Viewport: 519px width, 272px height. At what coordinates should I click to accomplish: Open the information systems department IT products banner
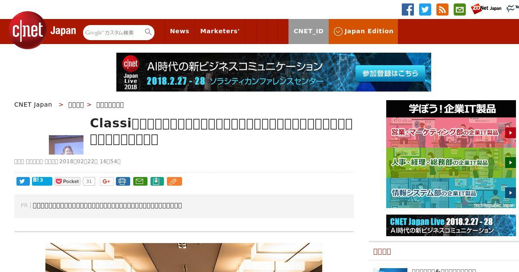click(451, 193)
